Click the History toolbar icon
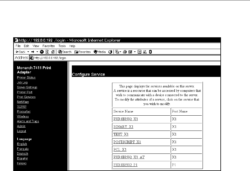The width and height of the screenshot is (250, 171). pos(110,52)
